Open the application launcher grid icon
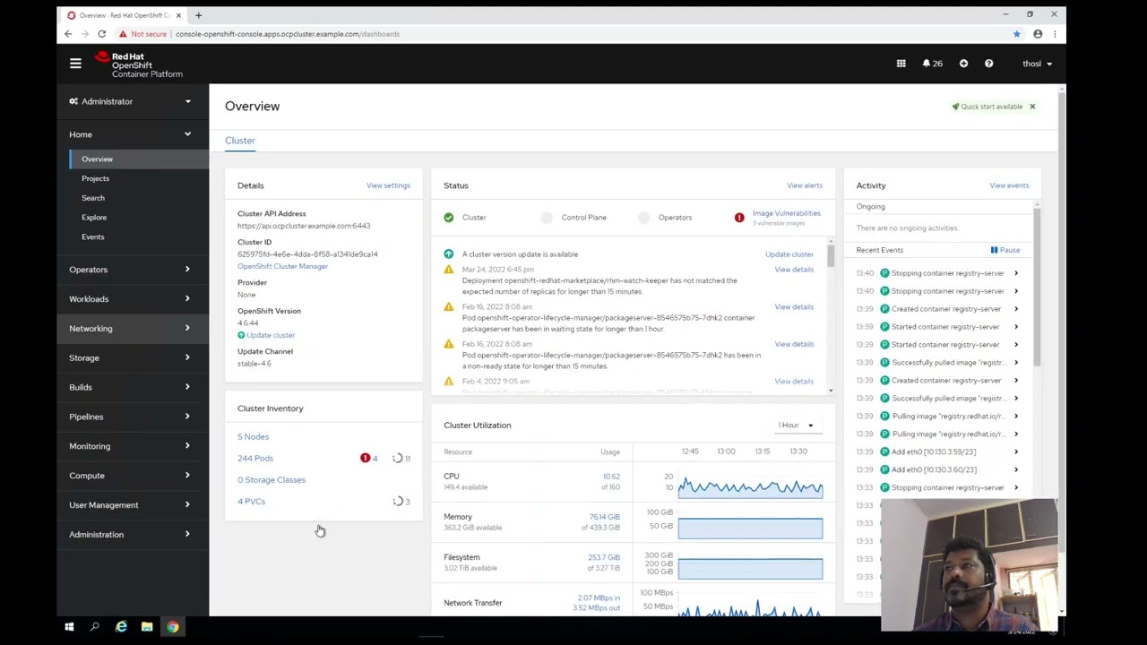Image resolution: width=1147 pixels, height=645 pixels. [x=901, y=64]
